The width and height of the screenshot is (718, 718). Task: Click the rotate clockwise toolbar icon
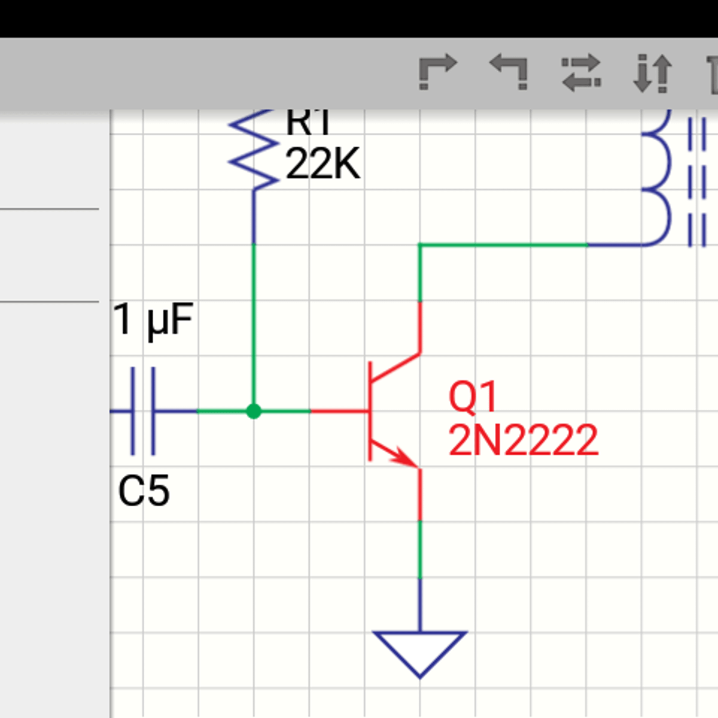point(437,73)
